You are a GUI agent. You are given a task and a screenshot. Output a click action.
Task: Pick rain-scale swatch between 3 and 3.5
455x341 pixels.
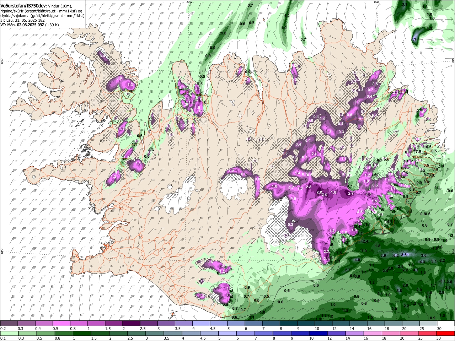coord(155,334)
